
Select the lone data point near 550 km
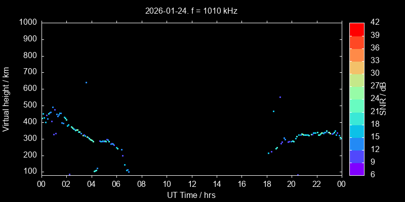coord(280,97)
